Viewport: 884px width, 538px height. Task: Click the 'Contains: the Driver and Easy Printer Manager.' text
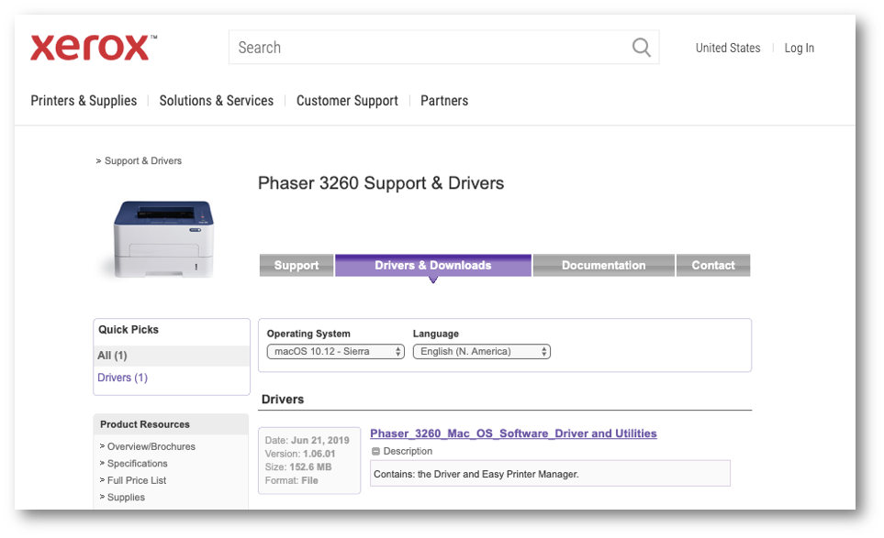click(x=476, y=475)
